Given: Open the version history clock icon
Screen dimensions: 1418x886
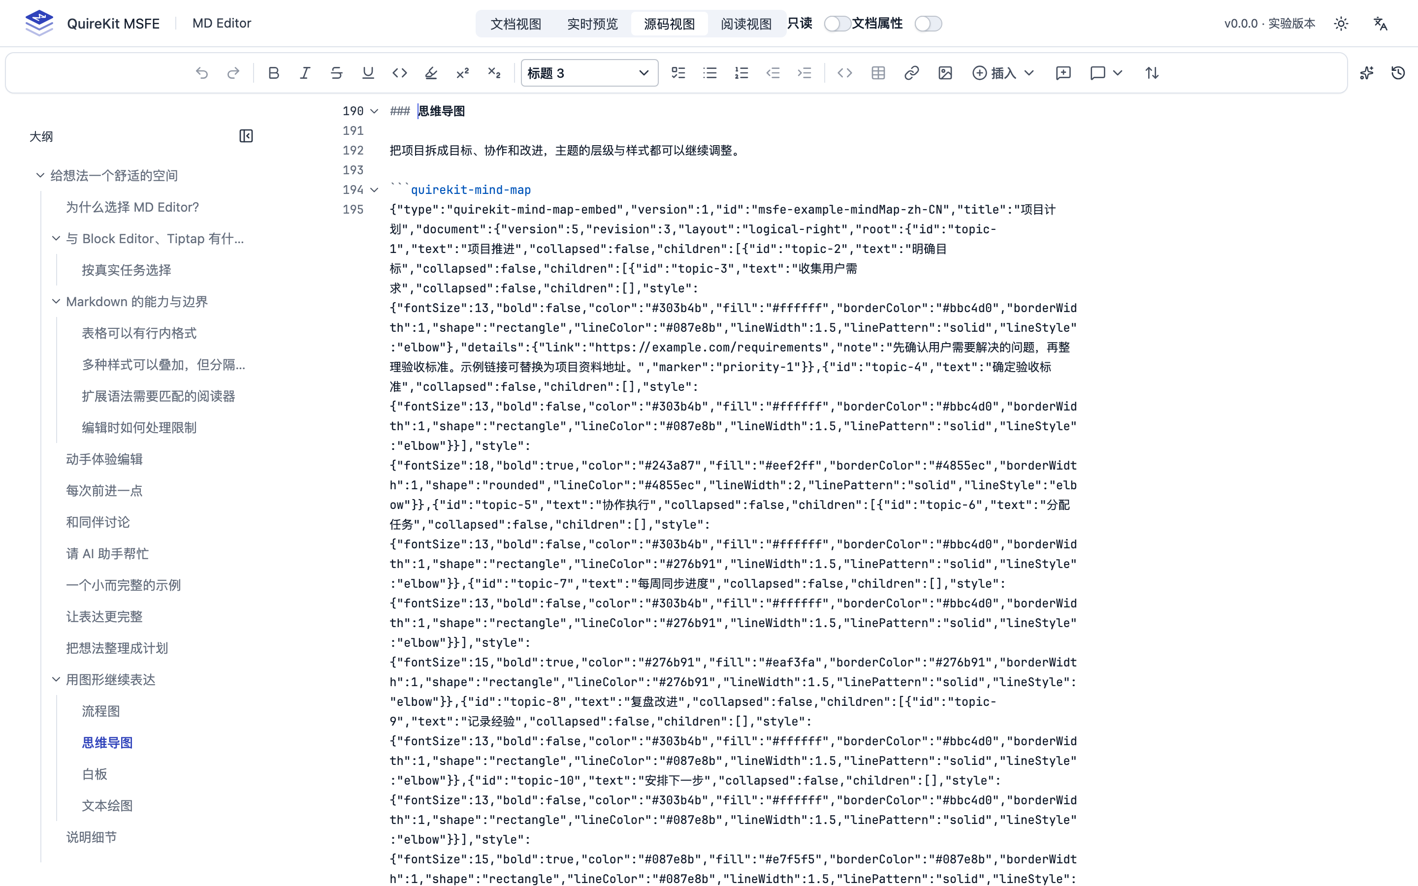Looking at the screenshot, I should [x=1398, y=73].
